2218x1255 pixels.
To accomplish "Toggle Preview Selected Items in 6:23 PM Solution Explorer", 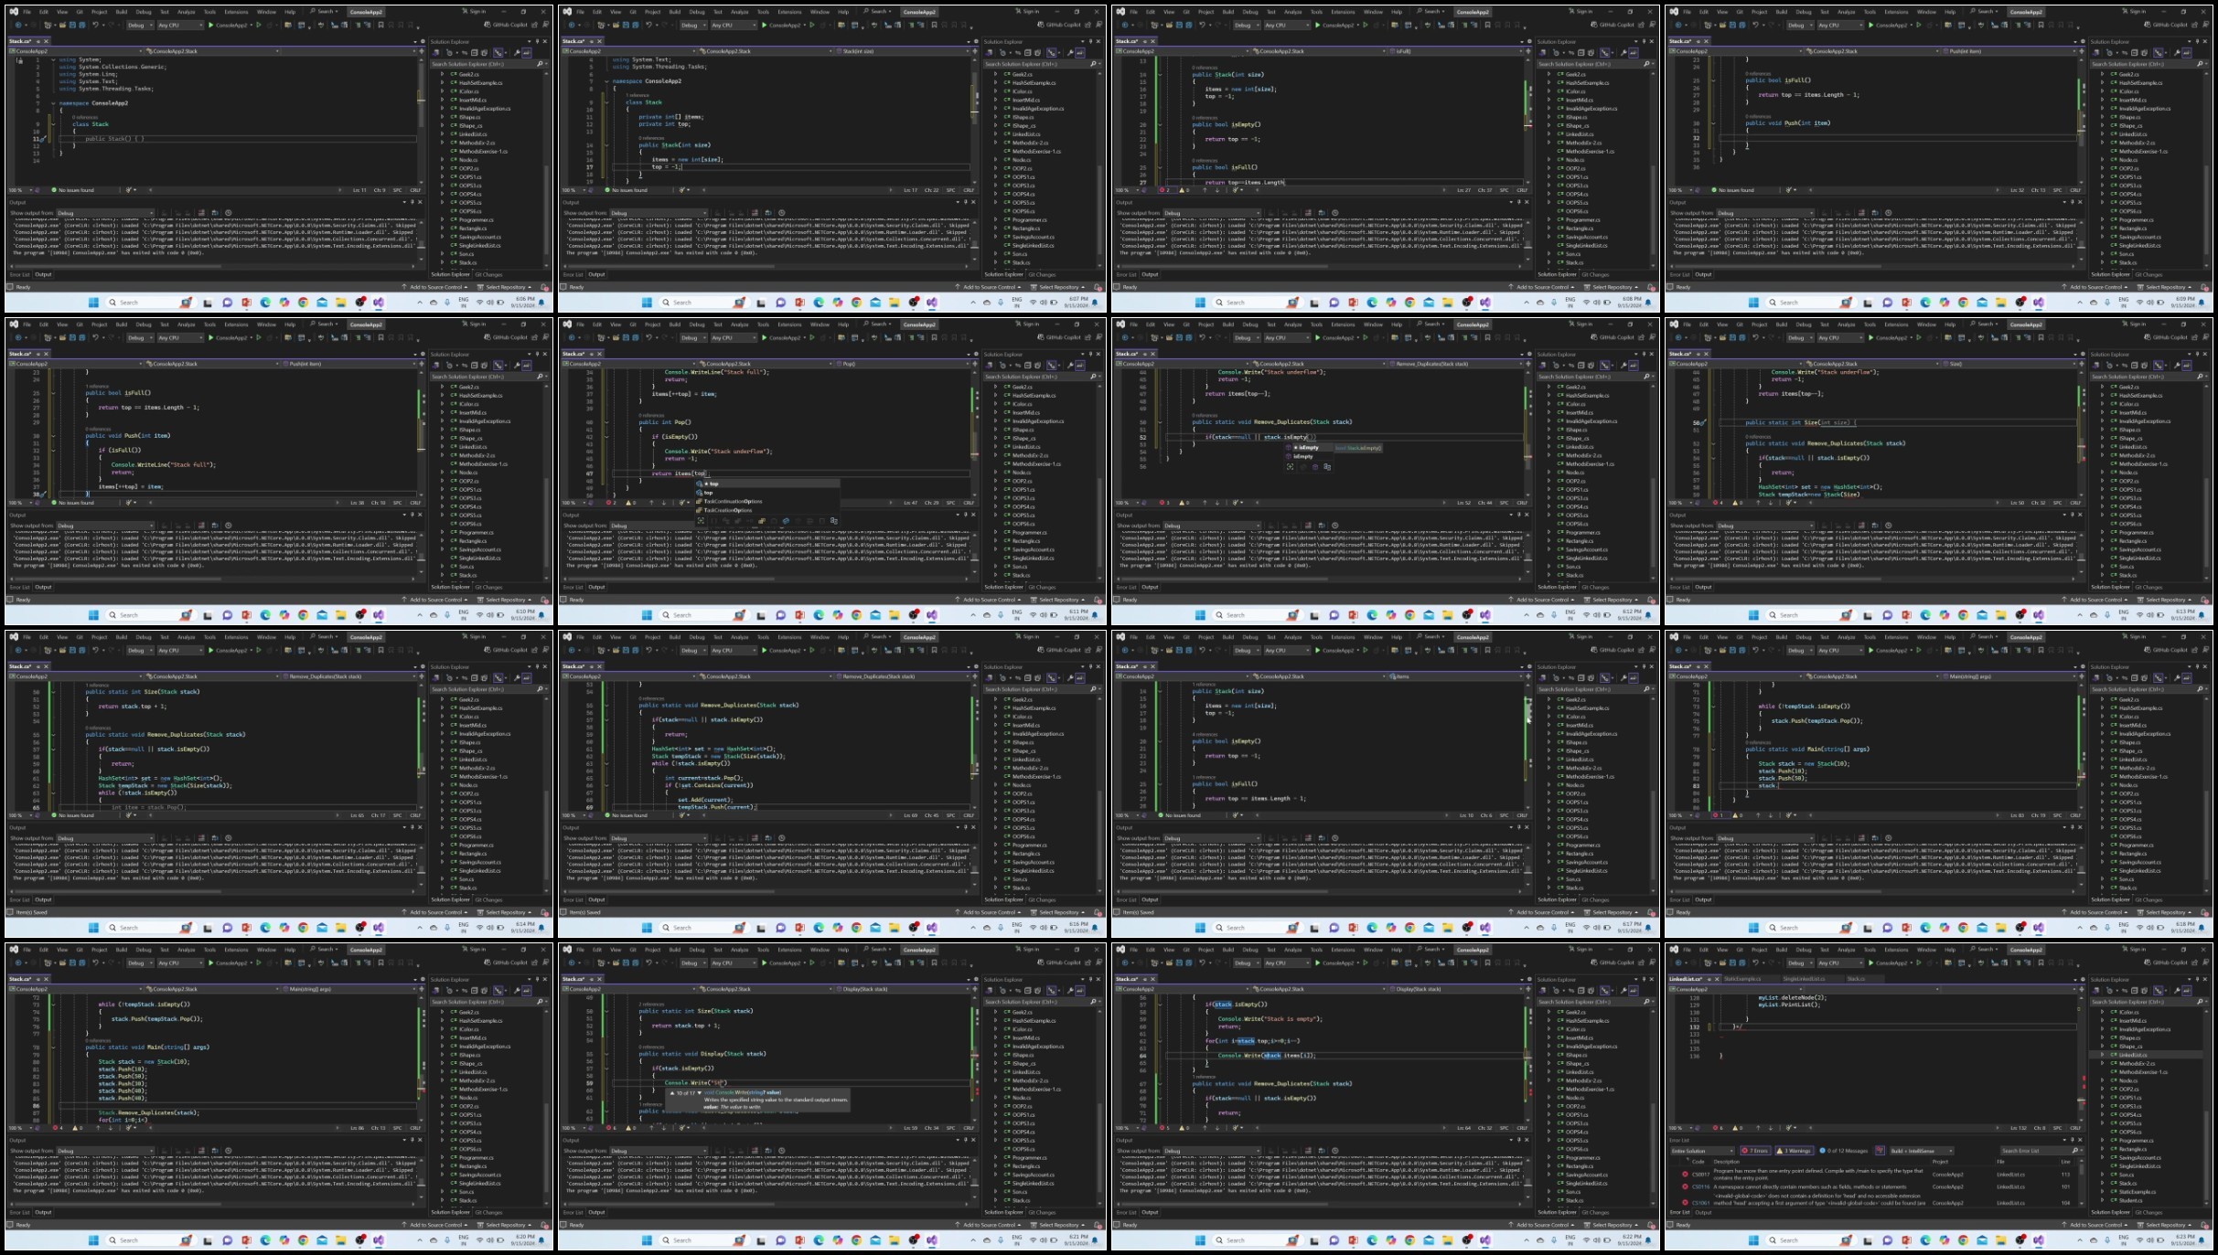I will tap(2187, 991).
